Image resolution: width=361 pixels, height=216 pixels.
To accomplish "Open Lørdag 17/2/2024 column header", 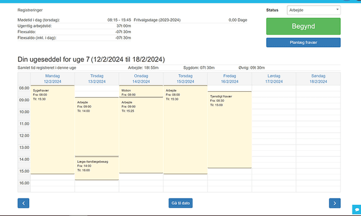I will 274,79.
